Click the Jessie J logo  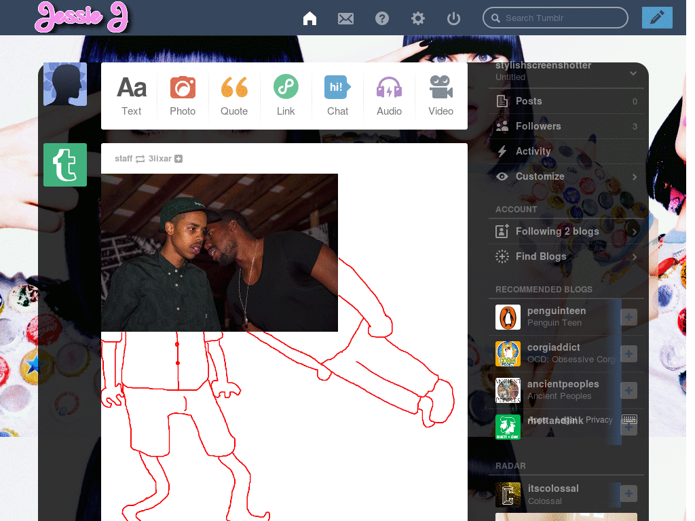(x=82, y=17)
